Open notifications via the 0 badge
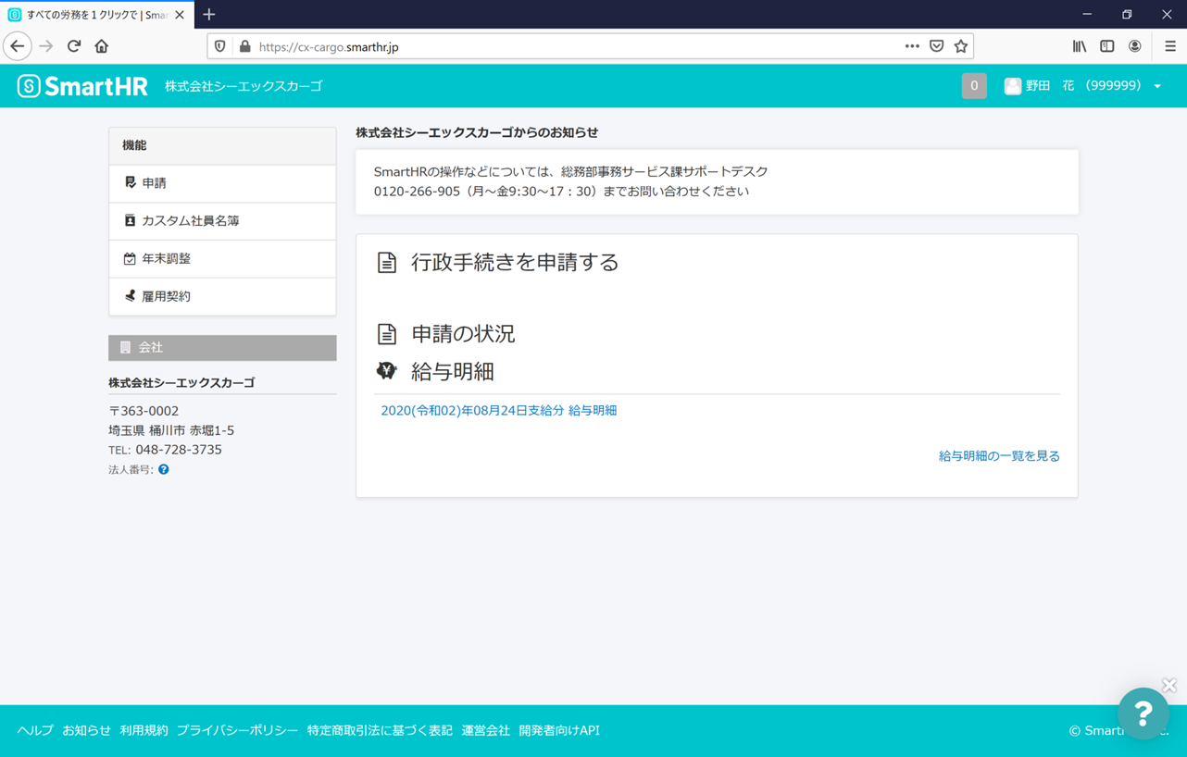Screen dimensions: 1187x757 973,85
